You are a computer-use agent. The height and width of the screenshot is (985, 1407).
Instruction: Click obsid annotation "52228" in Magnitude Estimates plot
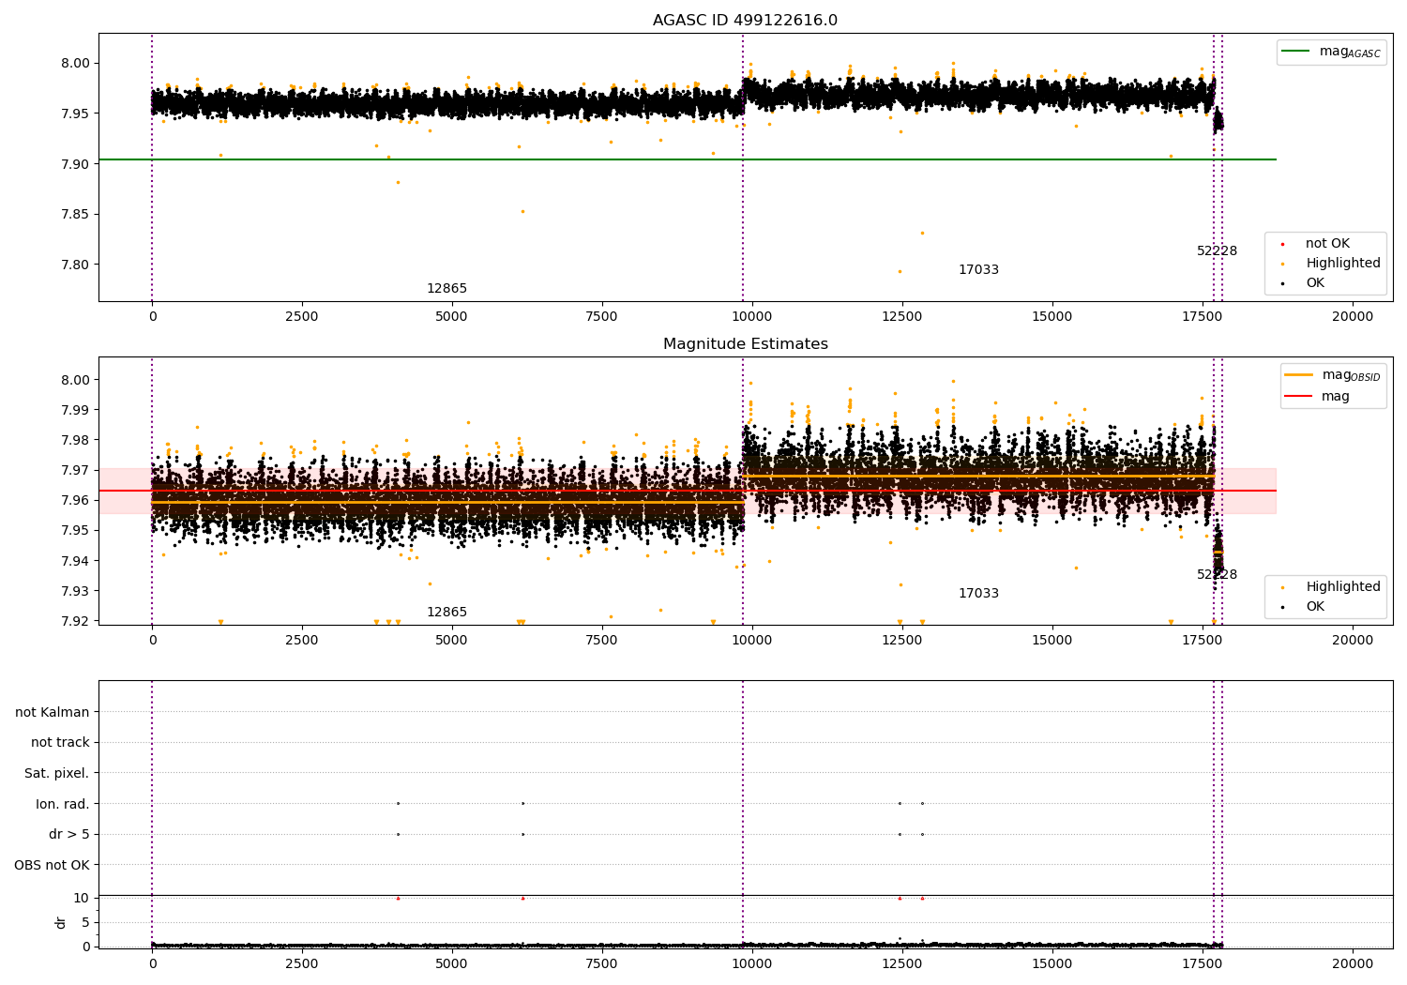1217,575
